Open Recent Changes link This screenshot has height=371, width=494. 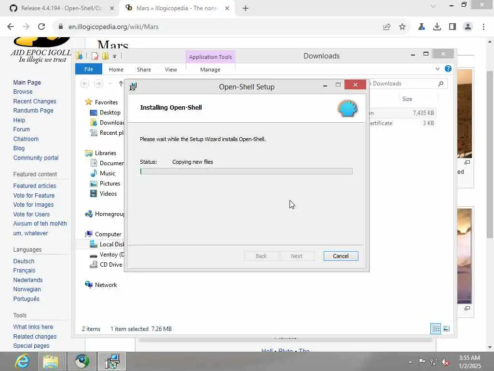coord(35,101)
